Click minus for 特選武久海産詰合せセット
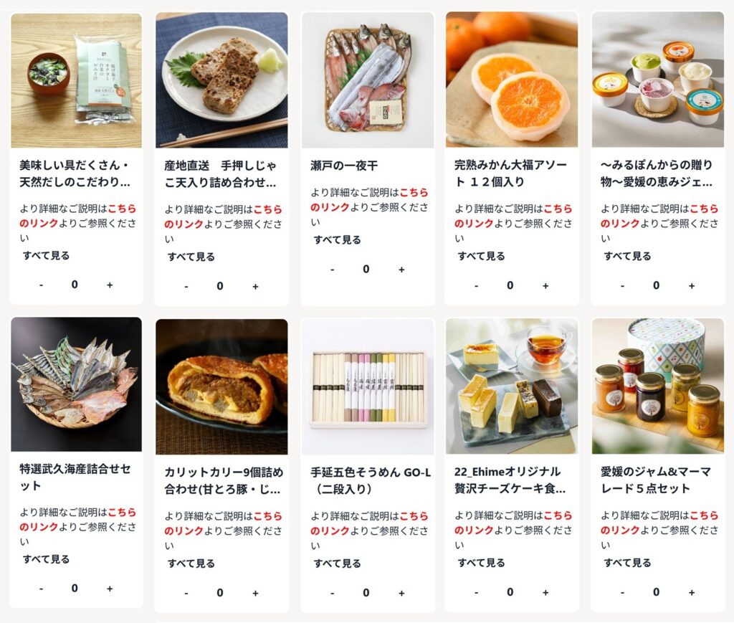 coord(41,589)
